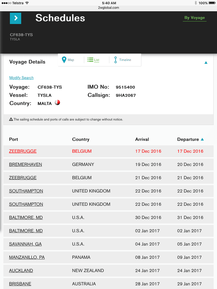The height and width of the screenshot is (289, 217).
Task: Click departure date 31 Dec 2016
Action: 190,218
